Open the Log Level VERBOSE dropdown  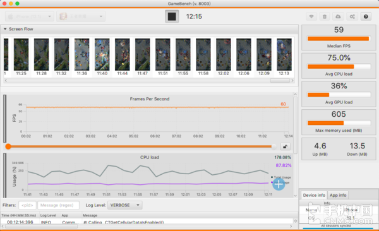pyautogui.click(x=124, y=205)
